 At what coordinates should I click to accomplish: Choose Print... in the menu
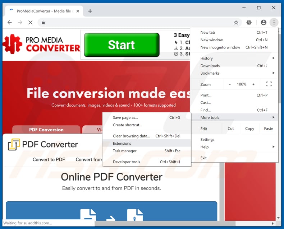[x=234, y=95]
